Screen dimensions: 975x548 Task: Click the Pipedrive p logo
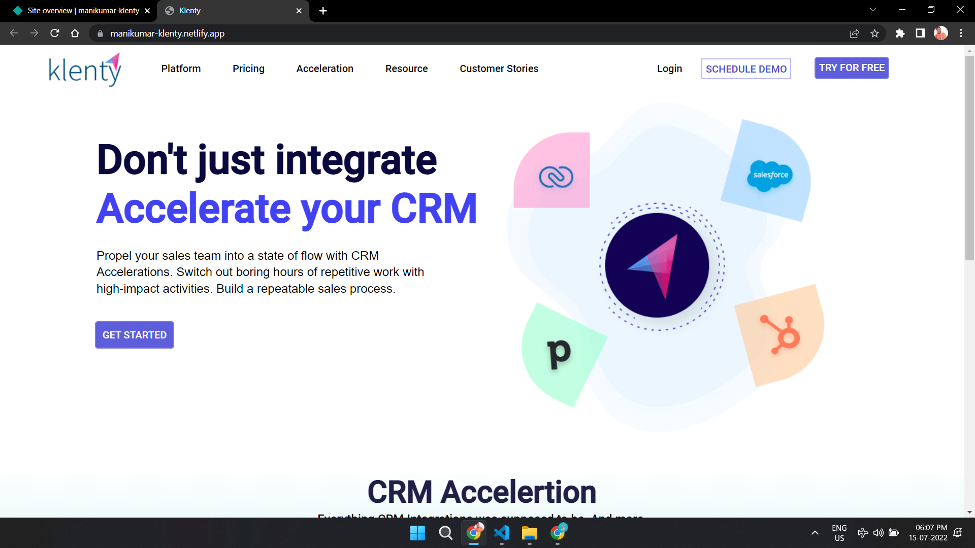pos(559,354)
